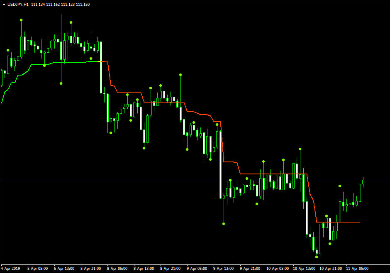Click the 8 Apr 13:00 time label
Screen dimensions: 390x274
click(x=144, y=268)
